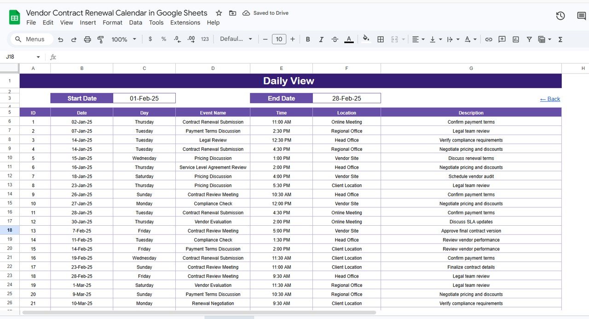589x319 pixels.
Task: Open the text color picker
Action: click(349, 39)
